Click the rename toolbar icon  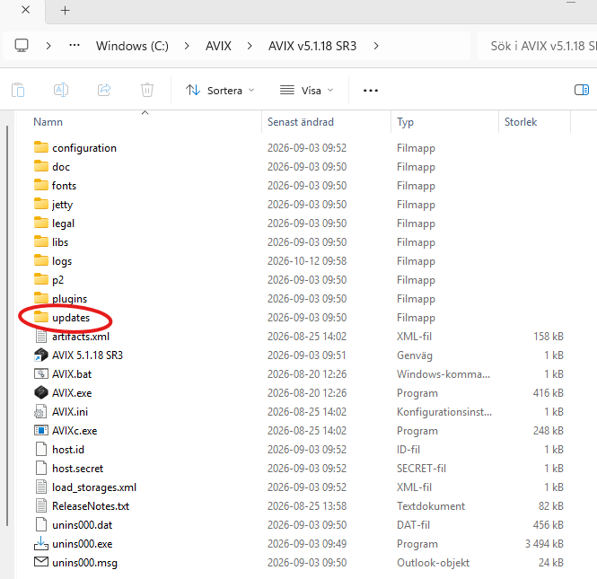[x=61, y=90]
